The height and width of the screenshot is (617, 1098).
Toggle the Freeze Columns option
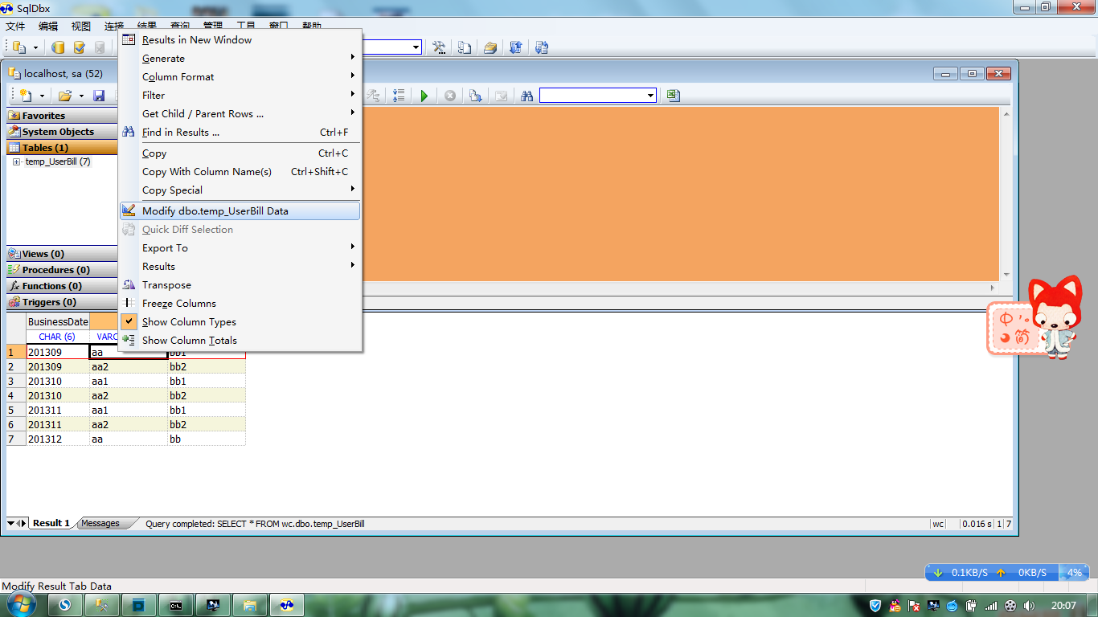(x=178, y=304)
